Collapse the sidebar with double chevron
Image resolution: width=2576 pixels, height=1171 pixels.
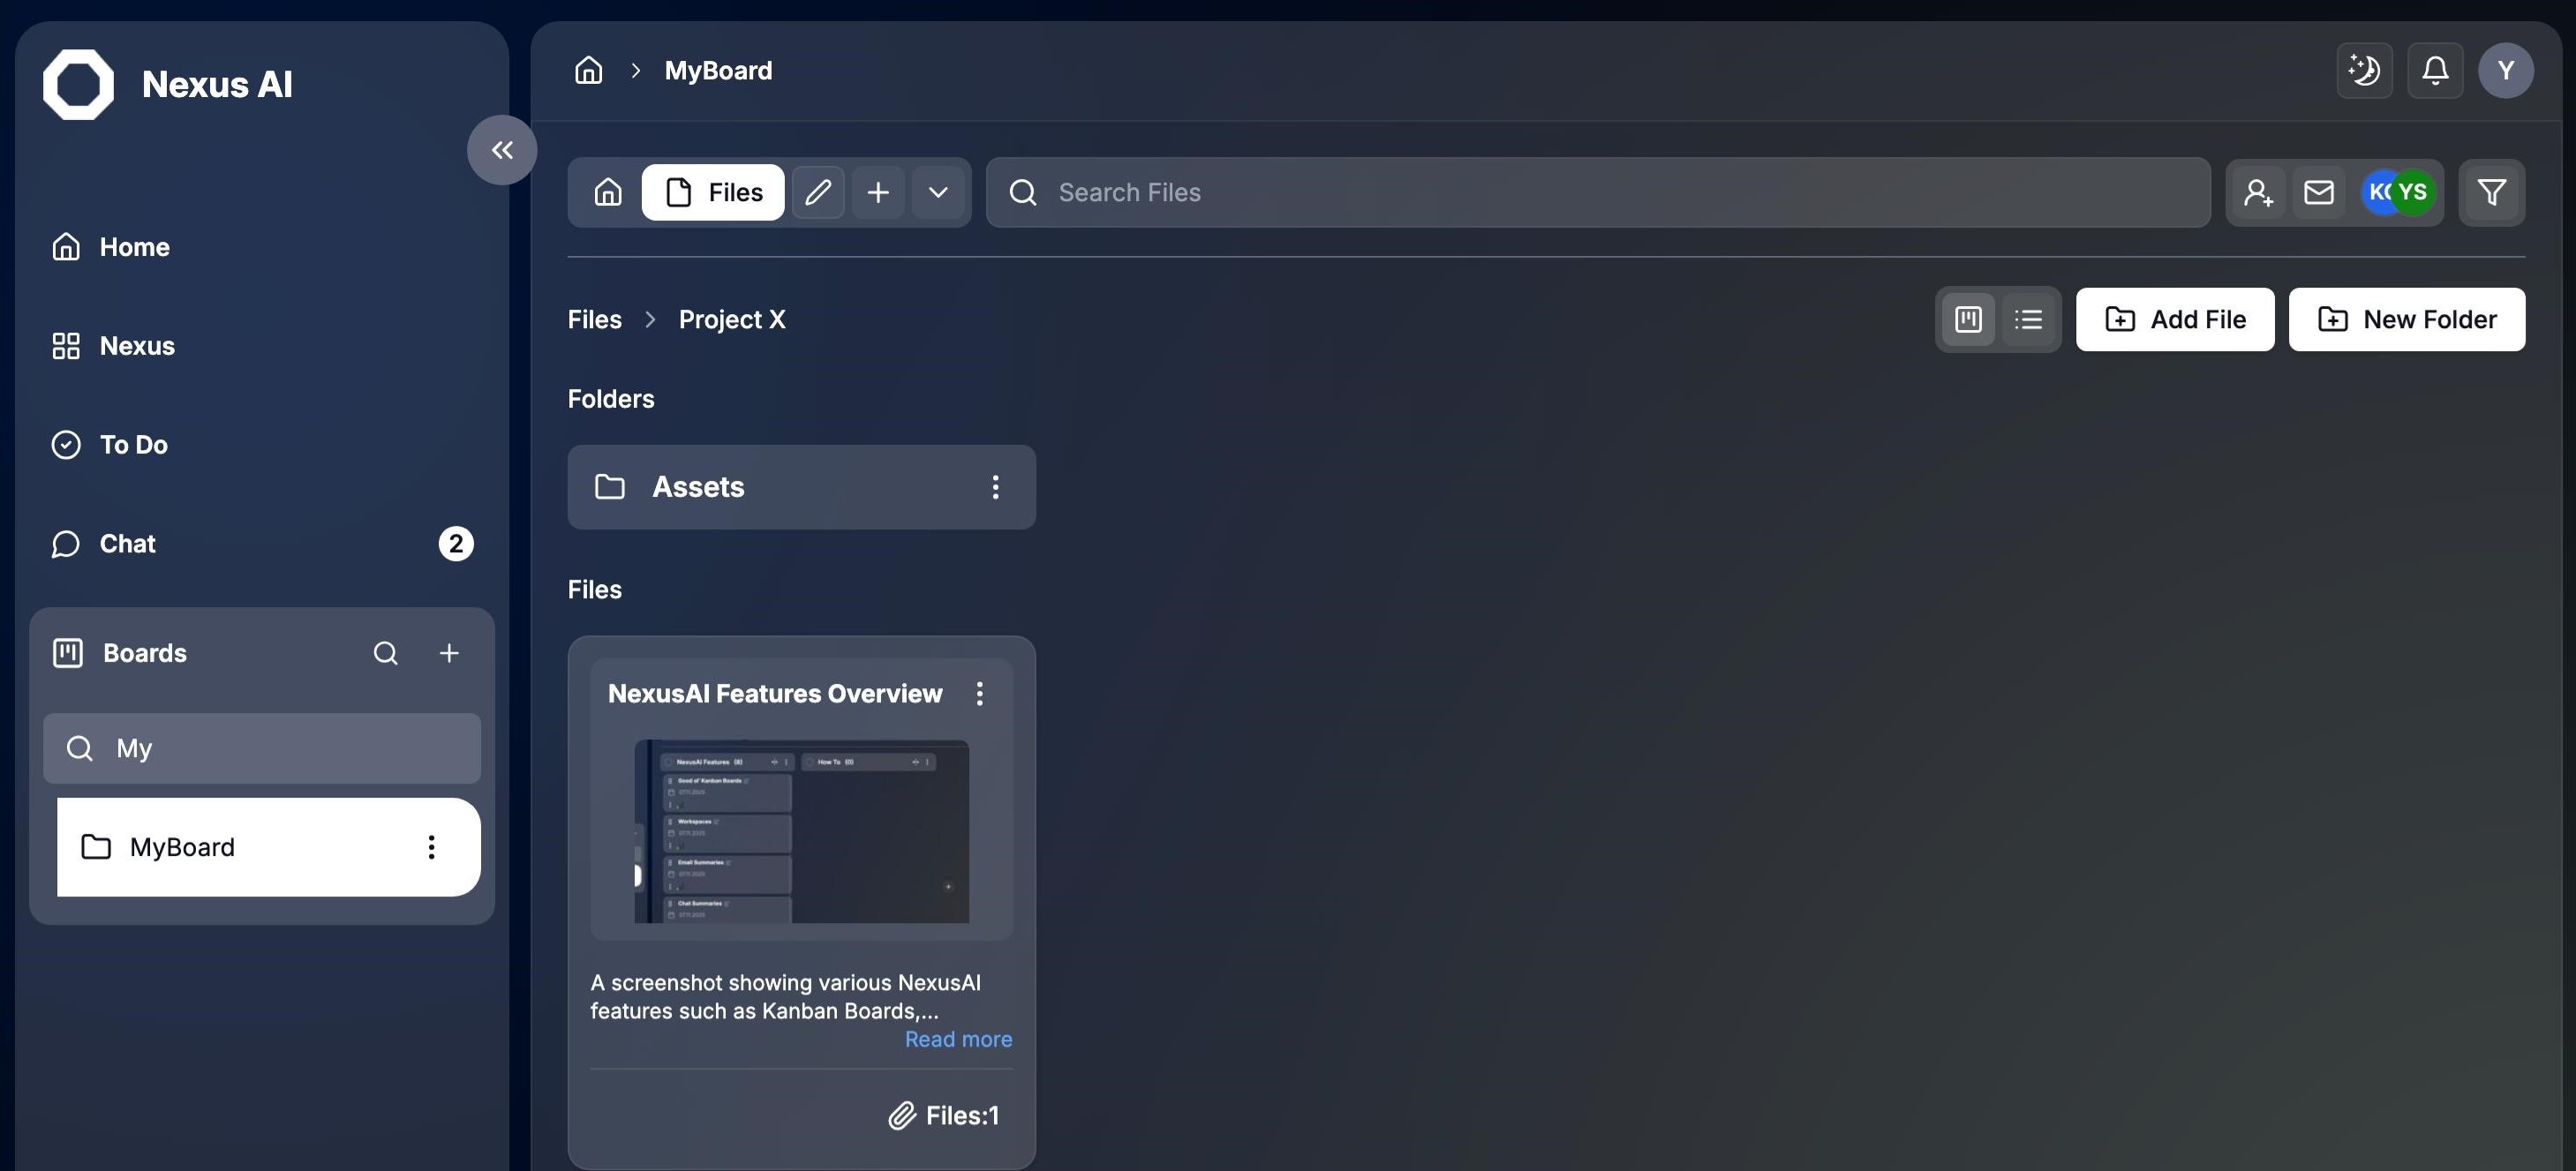click(x=502, y=150)
